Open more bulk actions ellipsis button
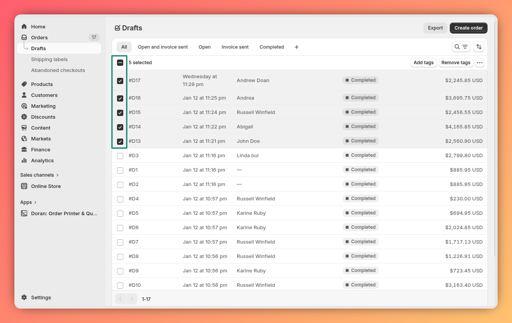The width and height of the screenshot is (512, 323). (x=479, y=63)
